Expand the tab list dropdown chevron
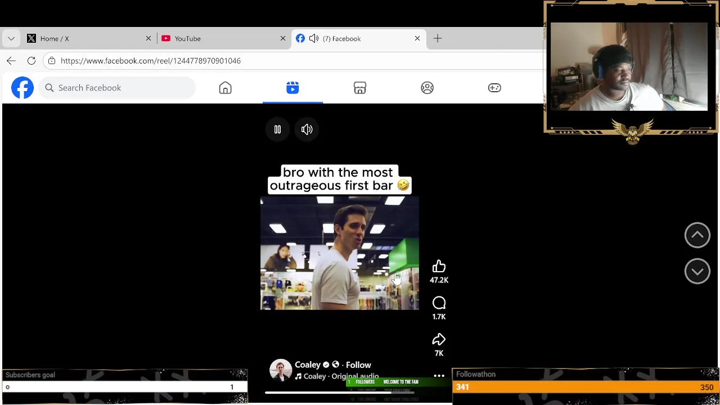Image resolution: width=720 pixels, height=405 pixels. pyautogui.click(x=11, y=38)
